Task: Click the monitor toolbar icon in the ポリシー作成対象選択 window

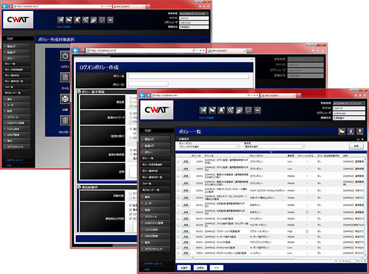Action: [61, 20]
